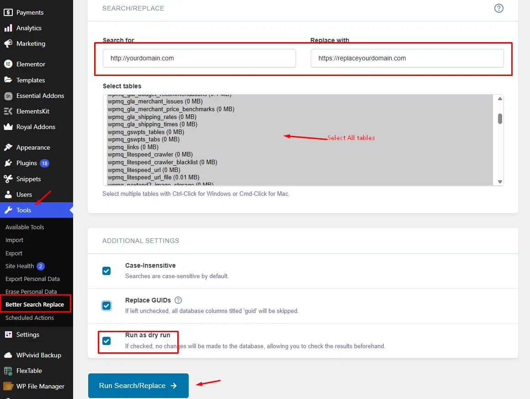The width and height of the screenshot is (530, 399).
Task: Click the Analytics bar chart icon
Action: click(x=8, y=28)
